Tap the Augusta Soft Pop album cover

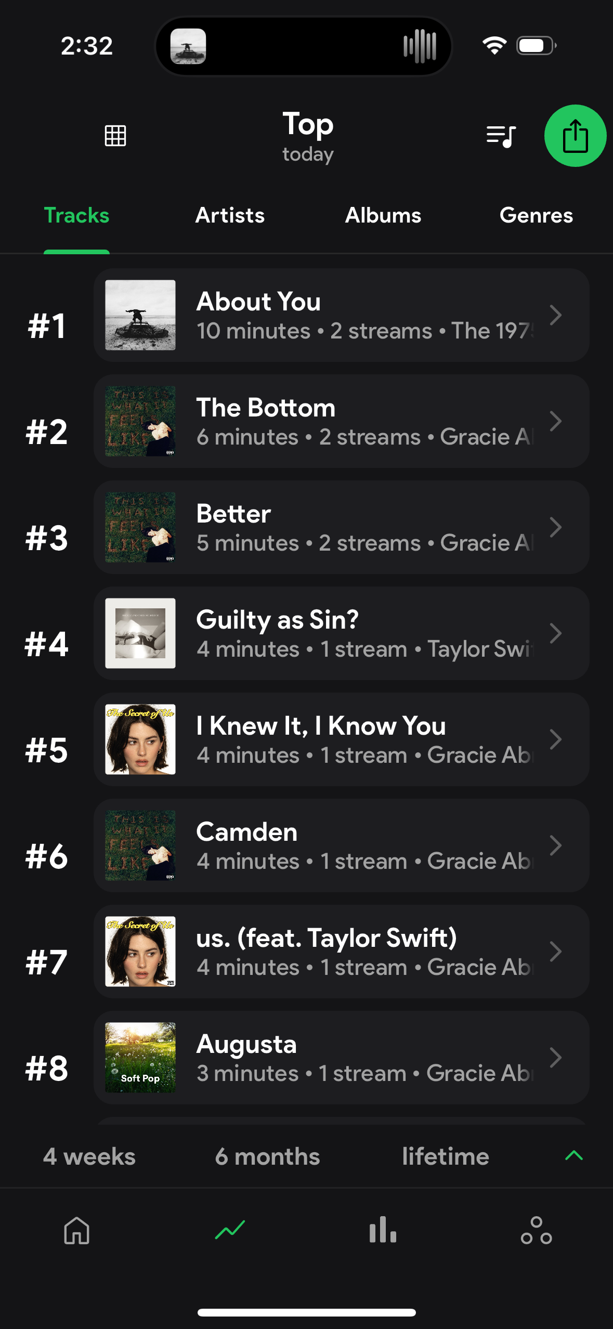(x=140, y=1058)
